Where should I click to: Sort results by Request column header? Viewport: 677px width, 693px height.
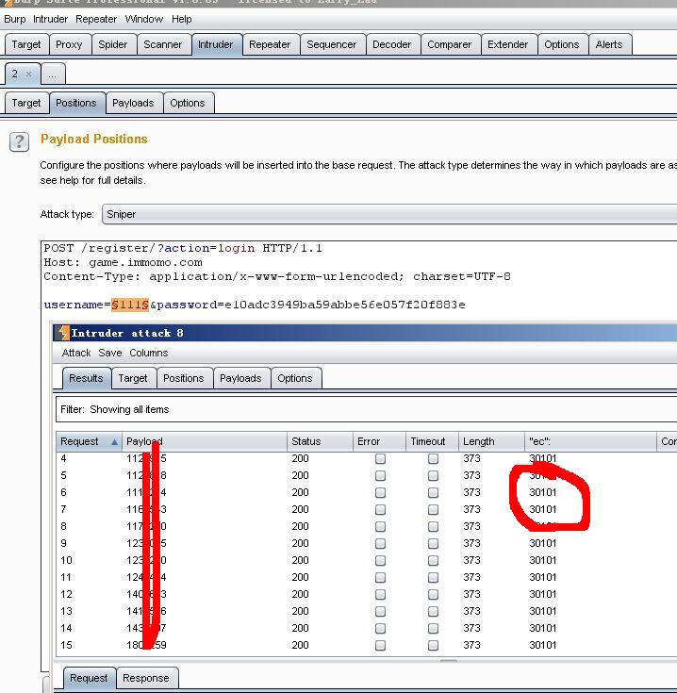[x=89, y=441]
